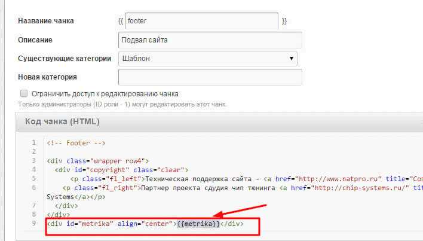Click the chunk name field containing 'footer'

[x=201, y=21]
